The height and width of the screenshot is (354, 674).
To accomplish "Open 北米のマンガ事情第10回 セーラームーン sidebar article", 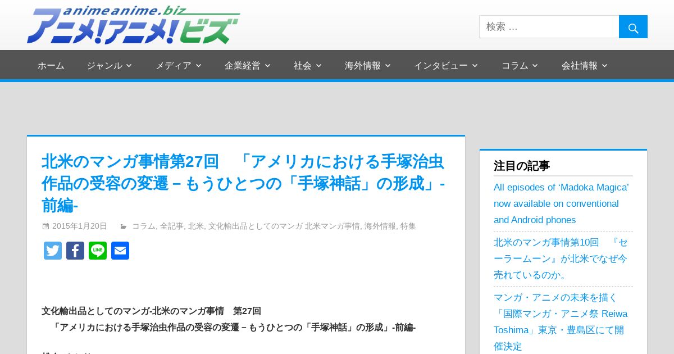I will [x=561, y=258].
